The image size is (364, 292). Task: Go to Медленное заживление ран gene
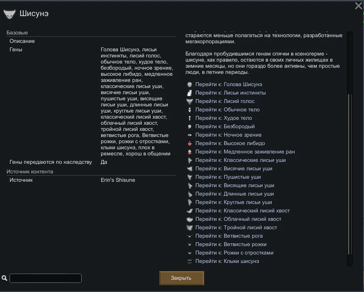click(x=245, y=152)
